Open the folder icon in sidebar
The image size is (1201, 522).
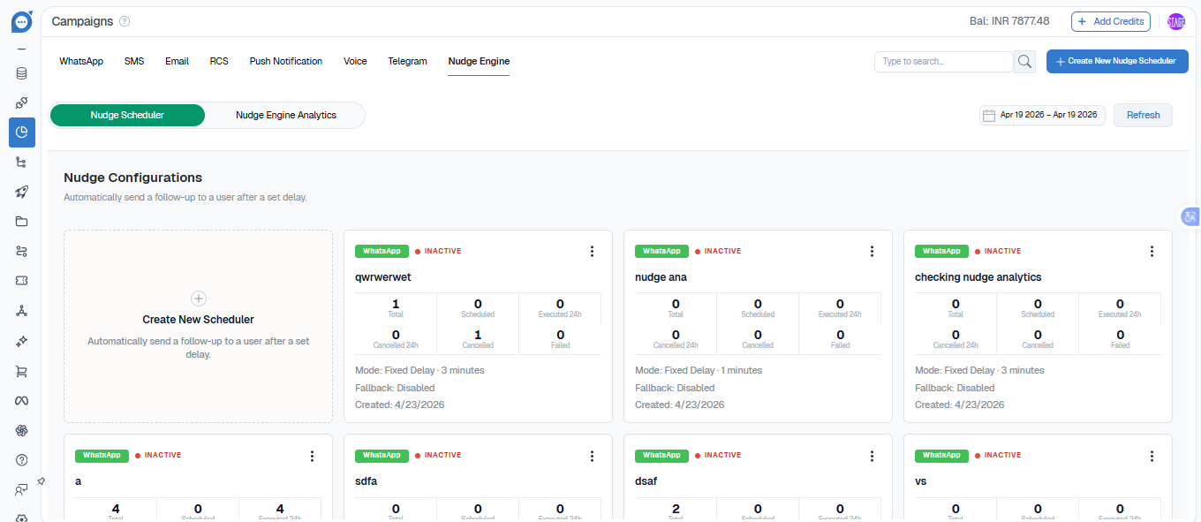pos(22,222)
